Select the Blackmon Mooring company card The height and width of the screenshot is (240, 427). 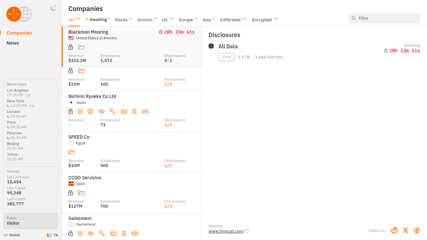132,47
